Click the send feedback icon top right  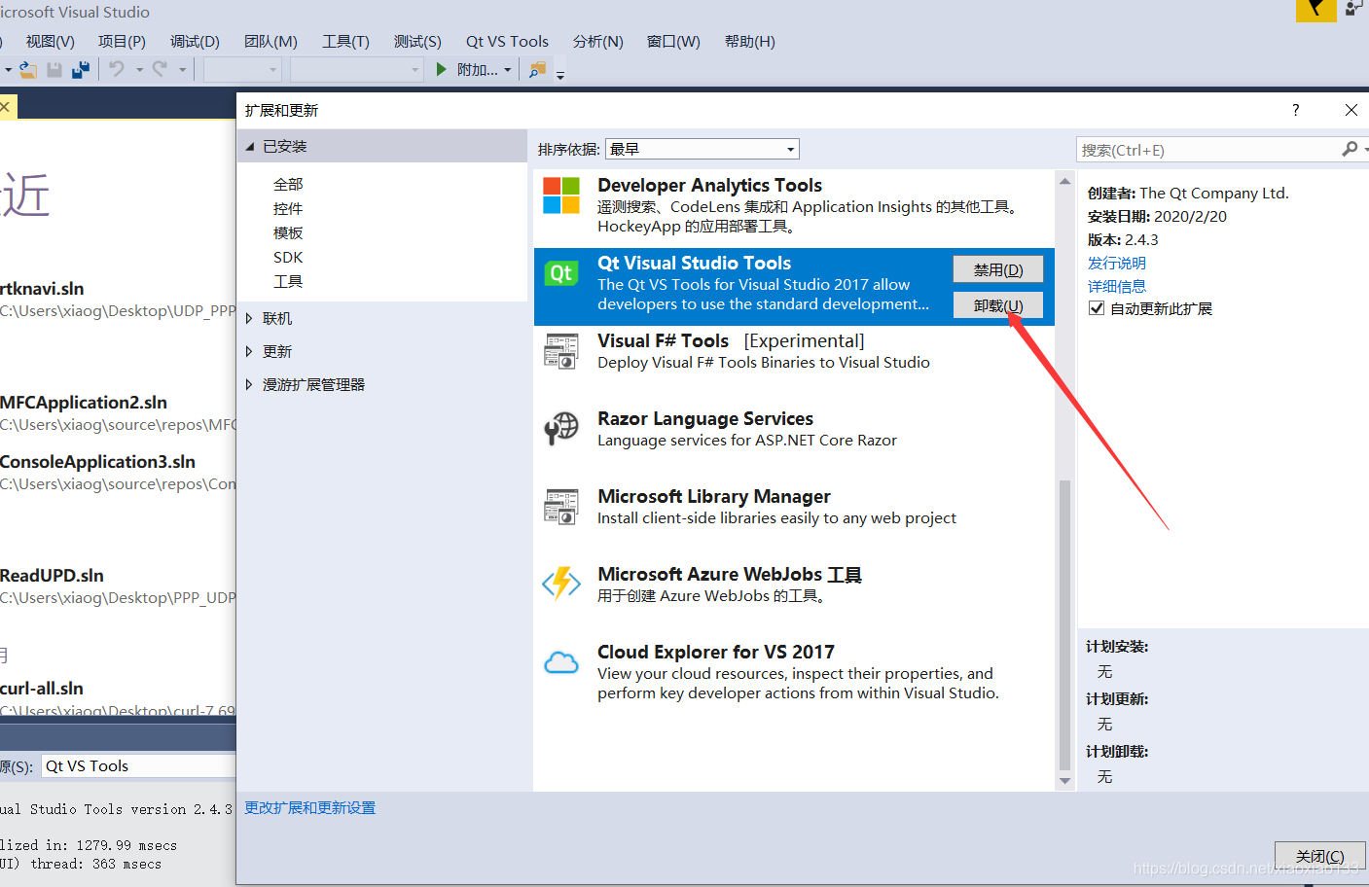(x=1354, y=11)
